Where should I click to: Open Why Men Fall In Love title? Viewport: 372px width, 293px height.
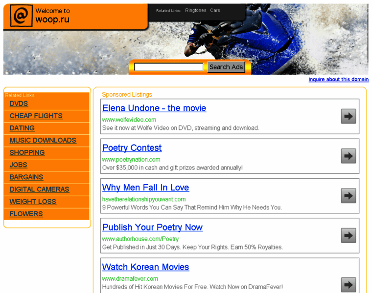coord(146,188)
